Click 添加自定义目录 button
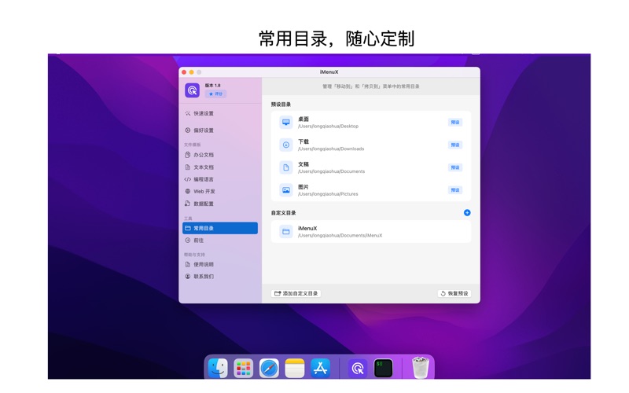The width and height of the screenshot is (629, 393). pyautogui.click(x=296, y=293)
